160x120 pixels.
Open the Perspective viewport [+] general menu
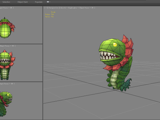pyautogui.click(x=46, y=8)
